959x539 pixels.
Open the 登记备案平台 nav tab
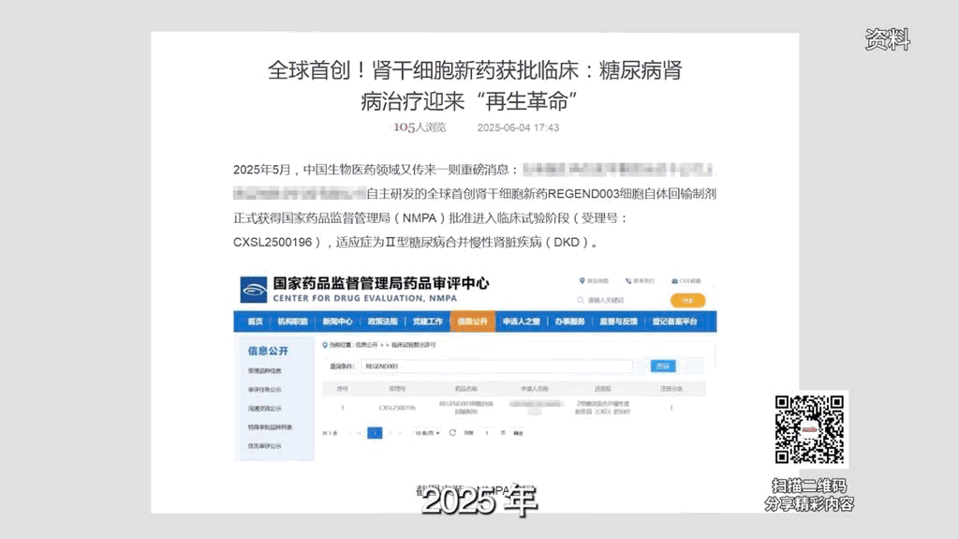click(x=674, y=322)
